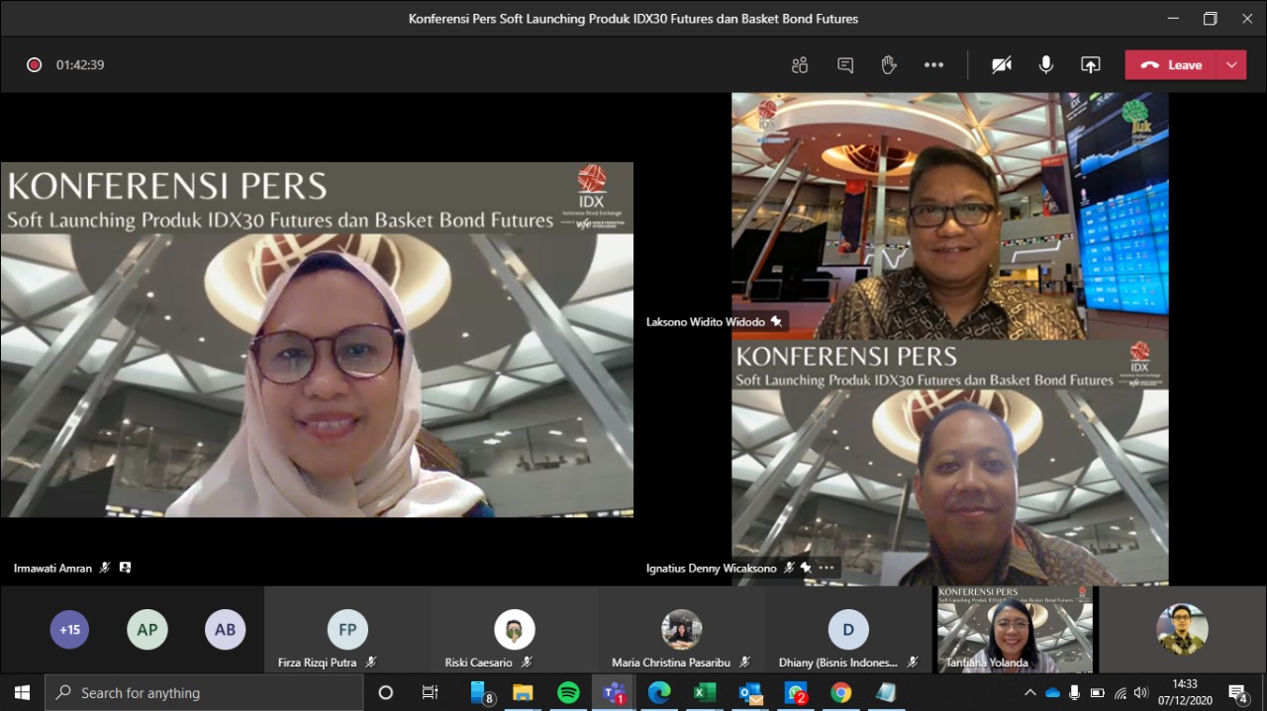Image resolution: width=1267 pixels, height=711 pixels.
Task: Open the share content tray
Action: (1090, 65)
